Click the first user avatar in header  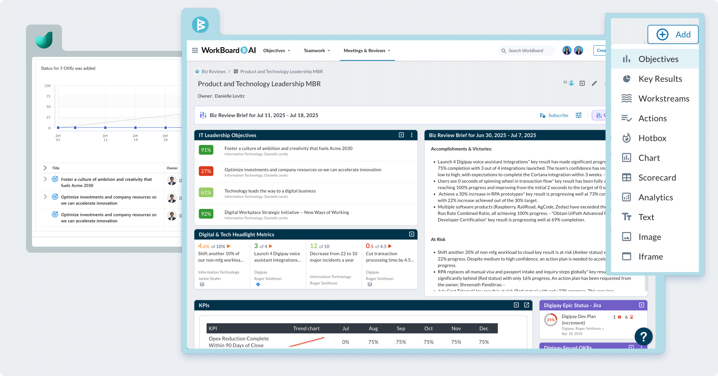(567, 50)
